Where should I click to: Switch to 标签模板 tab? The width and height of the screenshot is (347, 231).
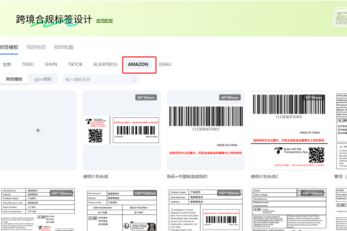(9, 47)
